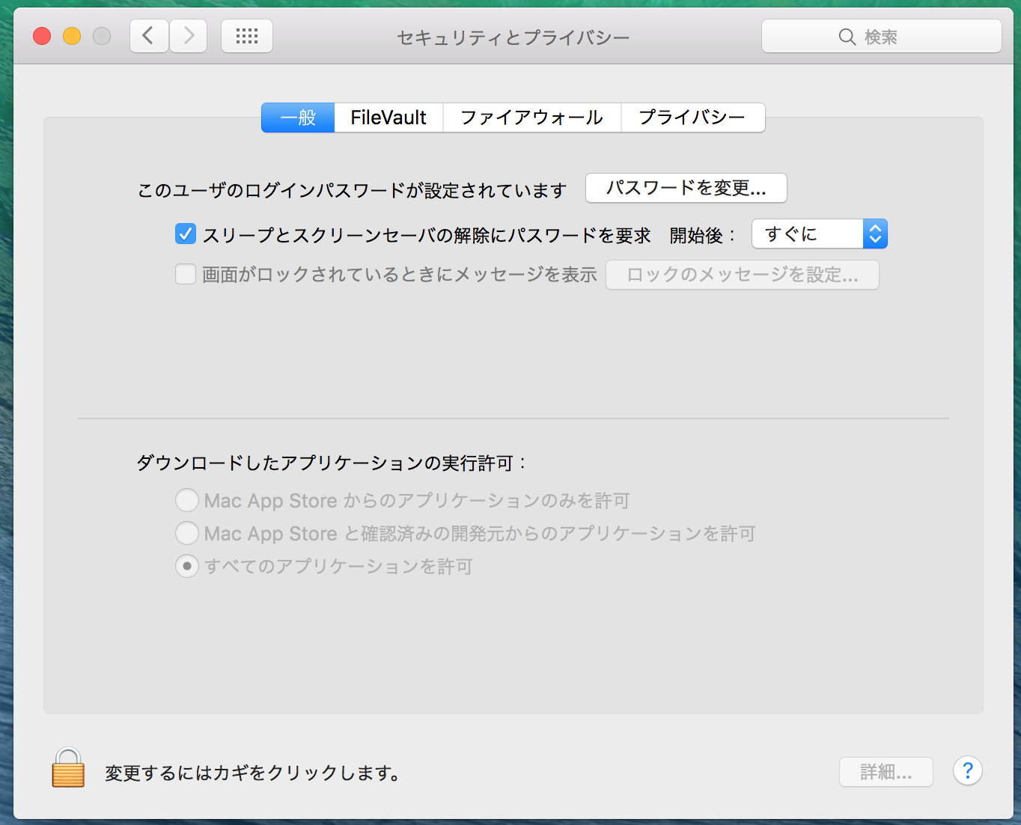Screen dimensions: 1021x825
Task: Click the パスワードを変更... button
Action: coord(686,188)
